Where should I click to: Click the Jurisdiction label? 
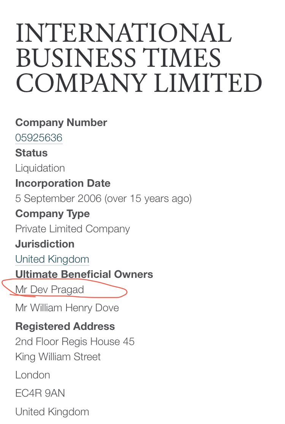point(45,244)
